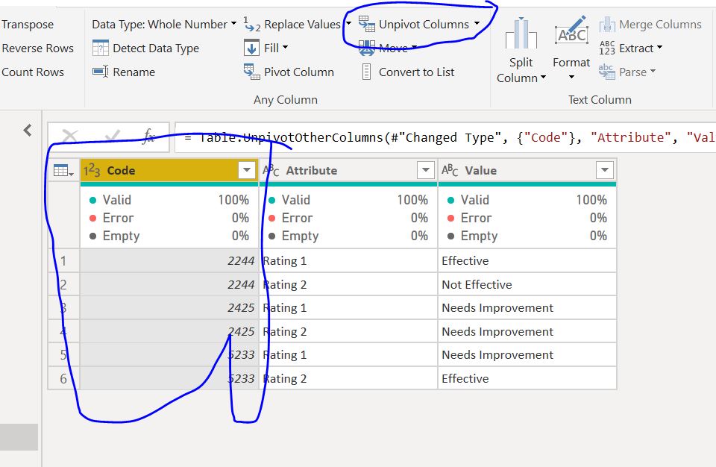Image resolution: width=716 pixels, height=467 pixels.
Task: Click the Split Column icon
Action: 521,33
